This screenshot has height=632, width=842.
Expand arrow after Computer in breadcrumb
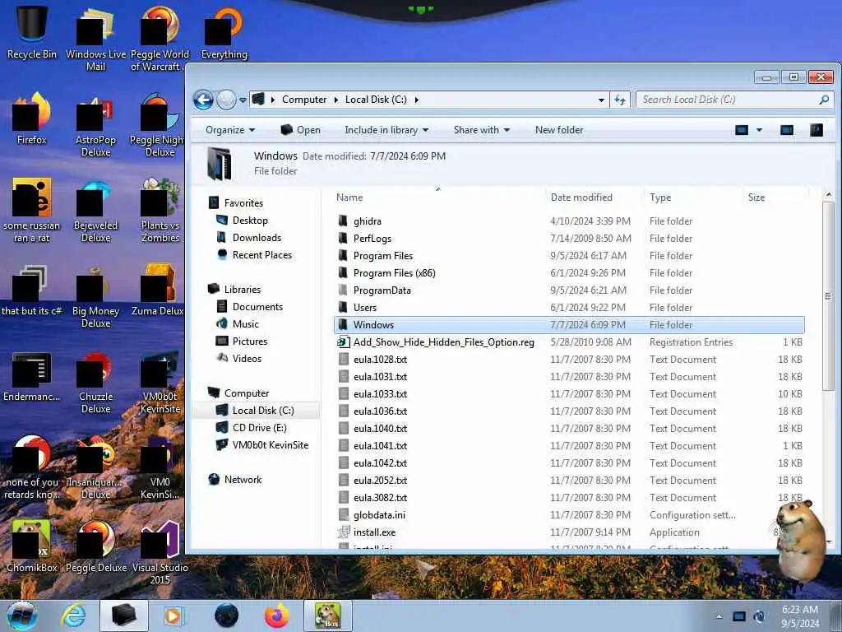coord(336,100)
